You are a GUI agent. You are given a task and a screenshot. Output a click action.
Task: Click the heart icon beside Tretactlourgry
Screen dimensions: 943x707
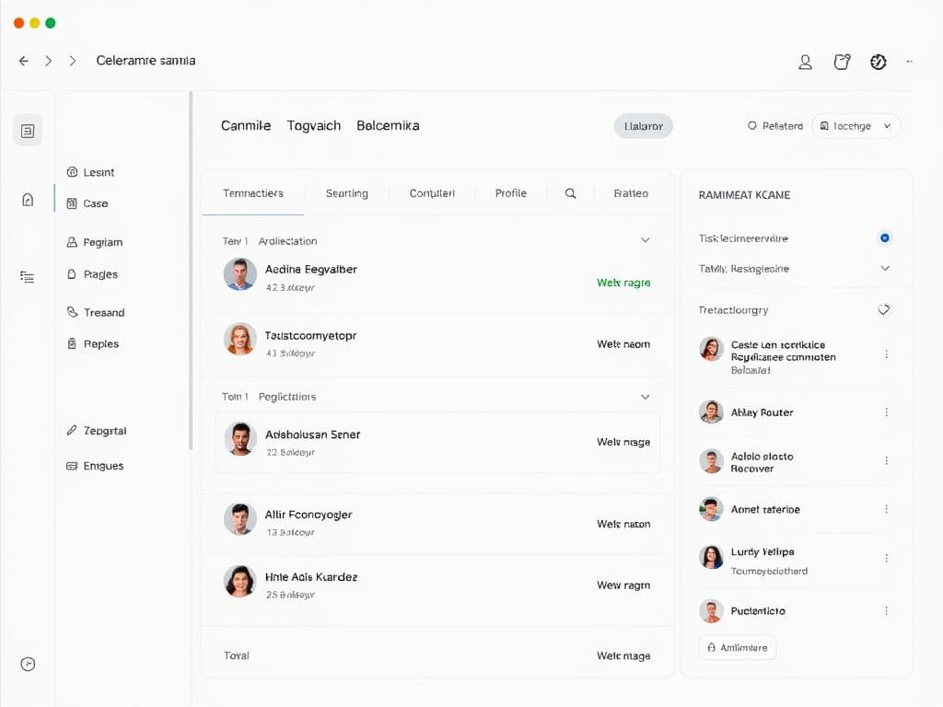[x=884, y=309]
